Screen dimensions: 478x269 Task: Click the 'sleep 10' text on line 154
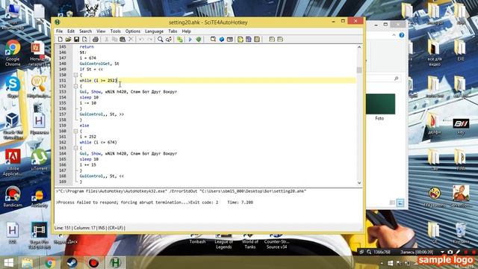pyautogui.click(x=89, y=97)
